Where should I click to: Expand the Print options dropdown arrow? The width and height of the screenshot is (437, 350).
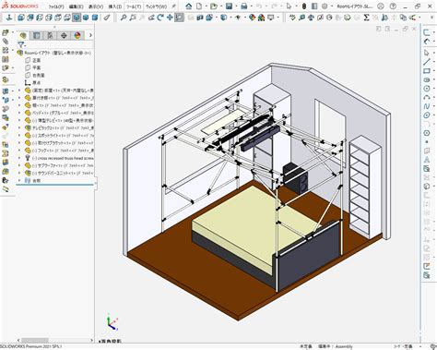pyautogui.click(x=251, y=6)
